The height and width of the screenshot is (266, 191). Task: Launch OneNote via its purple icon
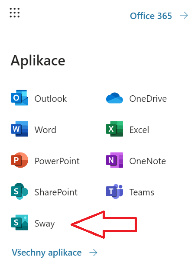click(114, 160)
